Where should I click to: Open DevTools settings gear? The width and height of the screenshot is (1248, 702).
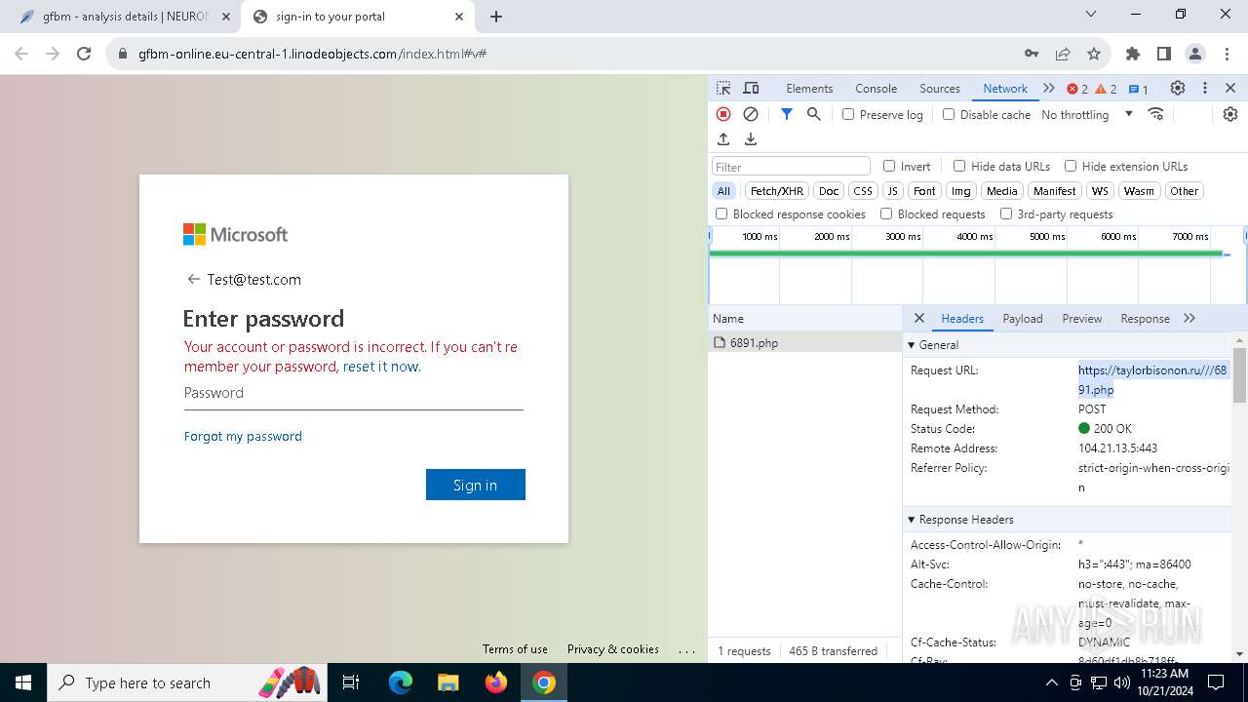(x=1178, y=88)
